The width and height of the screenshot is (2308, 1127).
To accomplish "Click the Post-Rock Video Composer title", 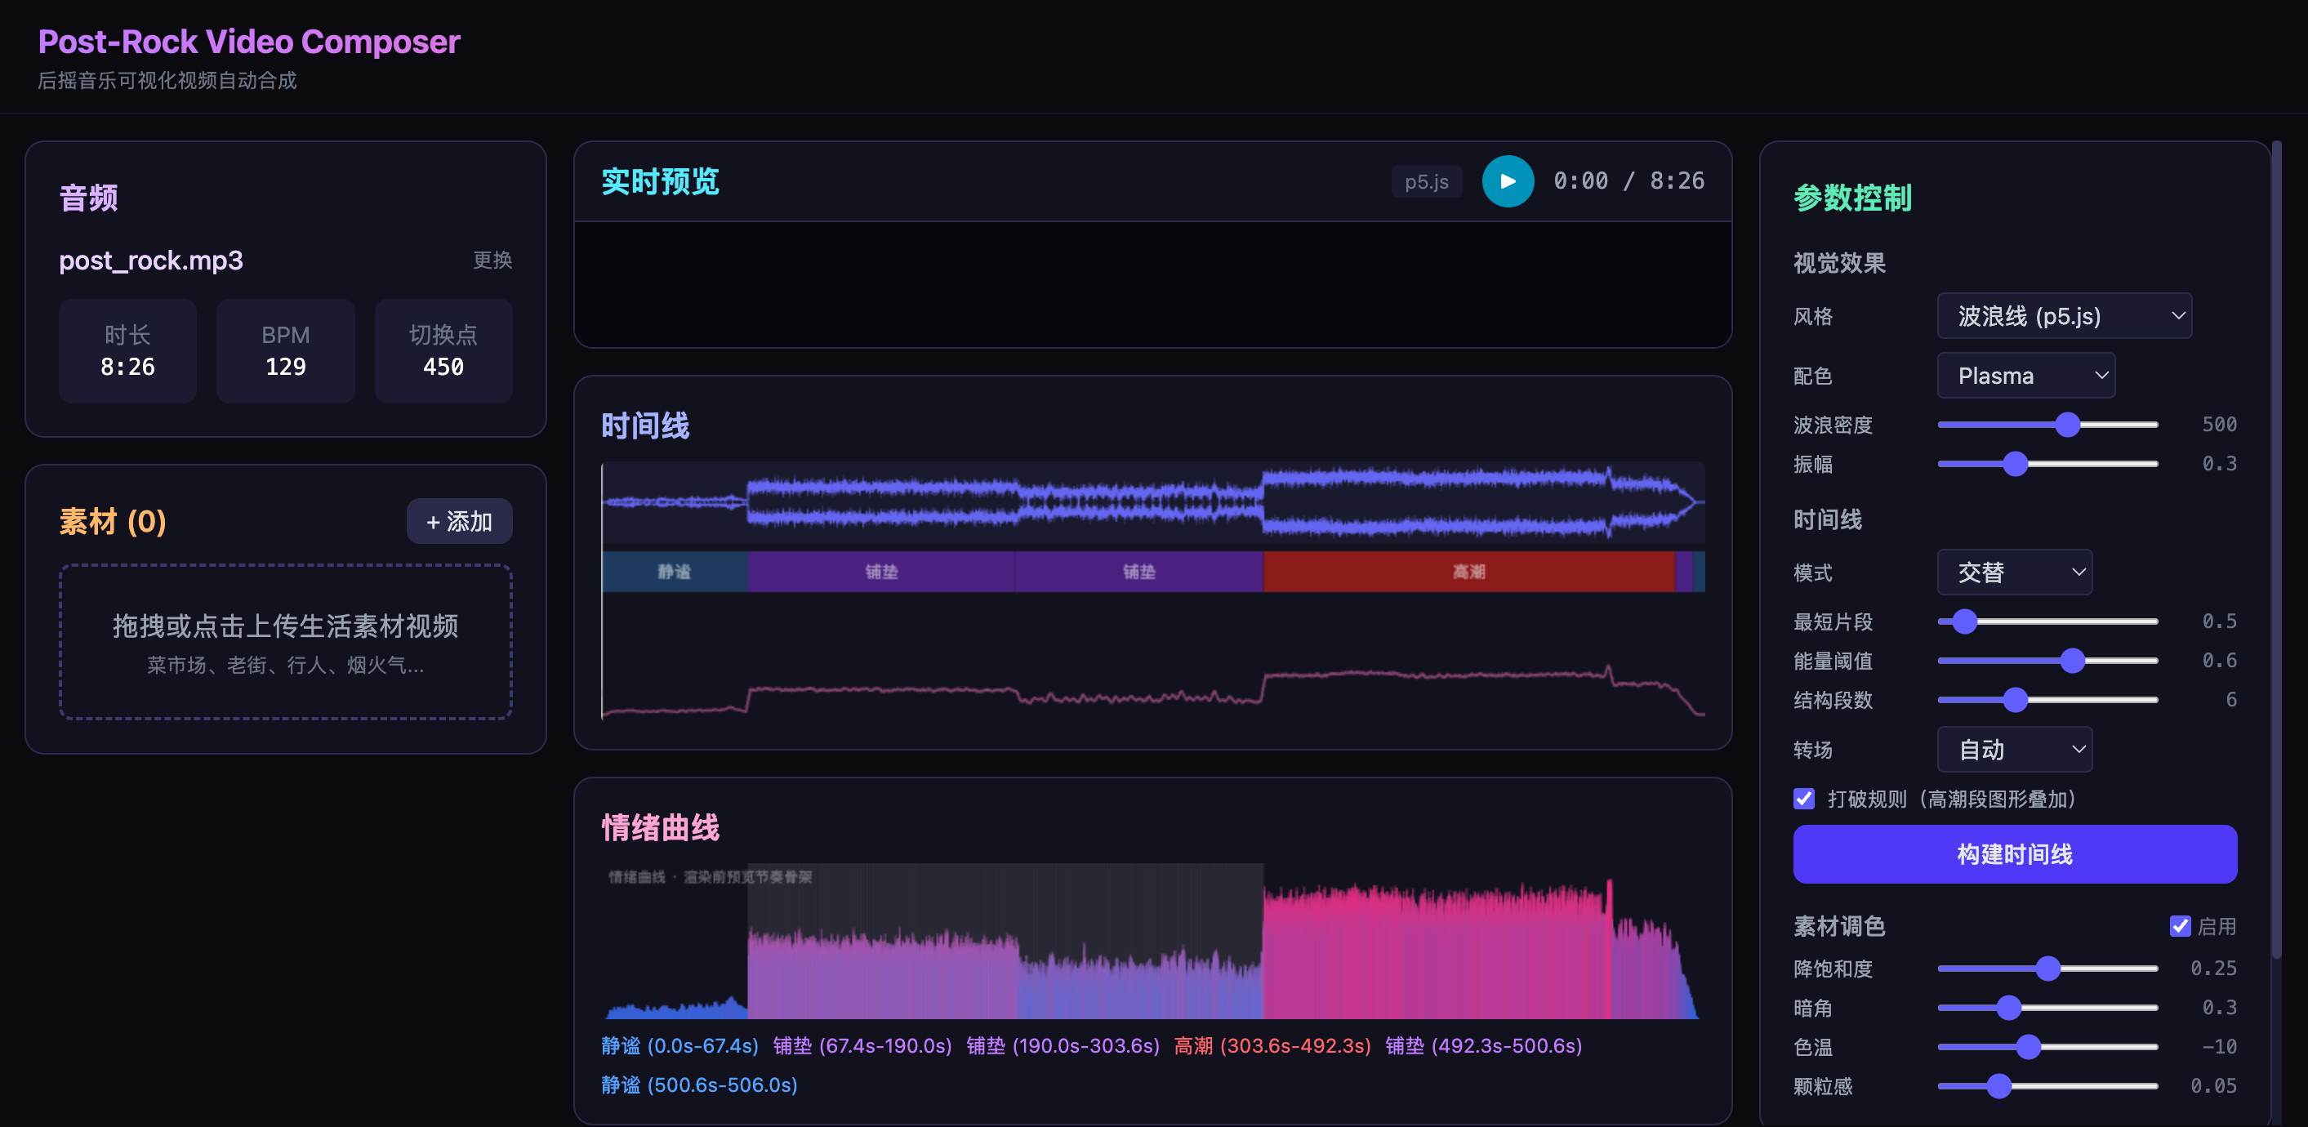I will point(249,41).
